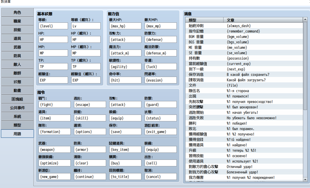Click the 隊形 field {formation}
This screenshot has width=310, height=188.
[55, 132]
